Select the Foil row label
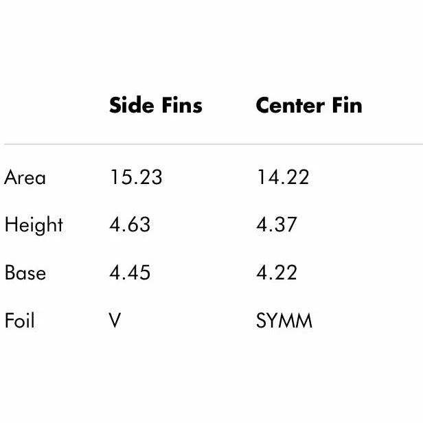This screenshot has width=423, height=423. [x=19, y=321]
